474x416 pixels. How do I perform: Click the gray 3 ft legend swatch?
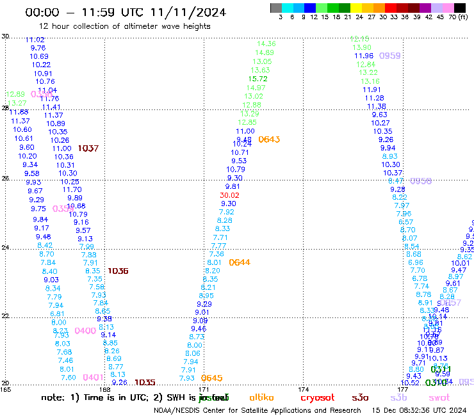pyautogui.click(x=276, y=8)
